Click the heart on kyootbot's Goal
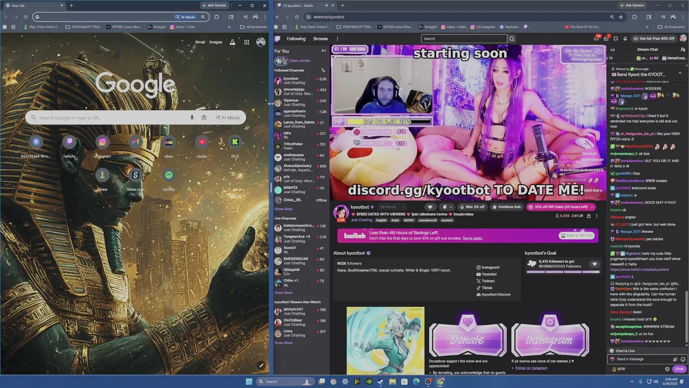 tap(594, 264)
